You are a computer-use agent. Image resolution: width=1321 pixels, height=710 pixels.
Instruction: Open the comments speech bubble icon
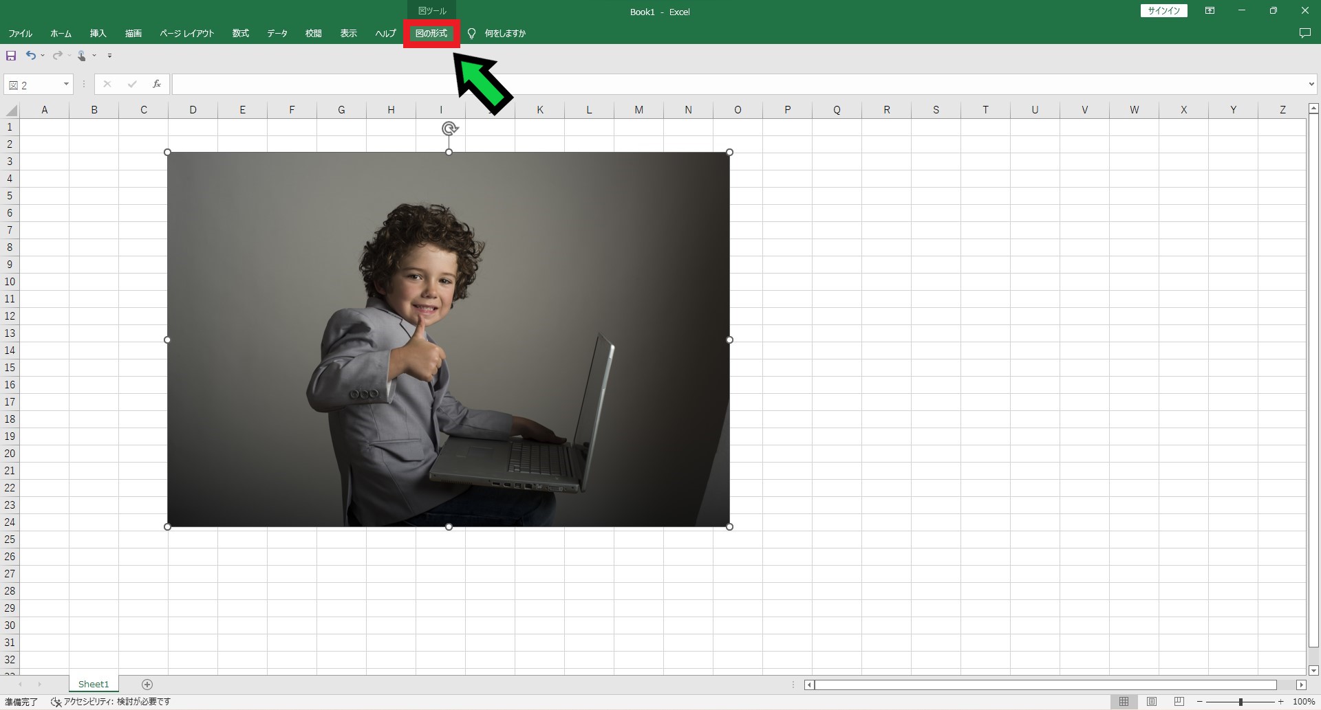coord(1304,33)
